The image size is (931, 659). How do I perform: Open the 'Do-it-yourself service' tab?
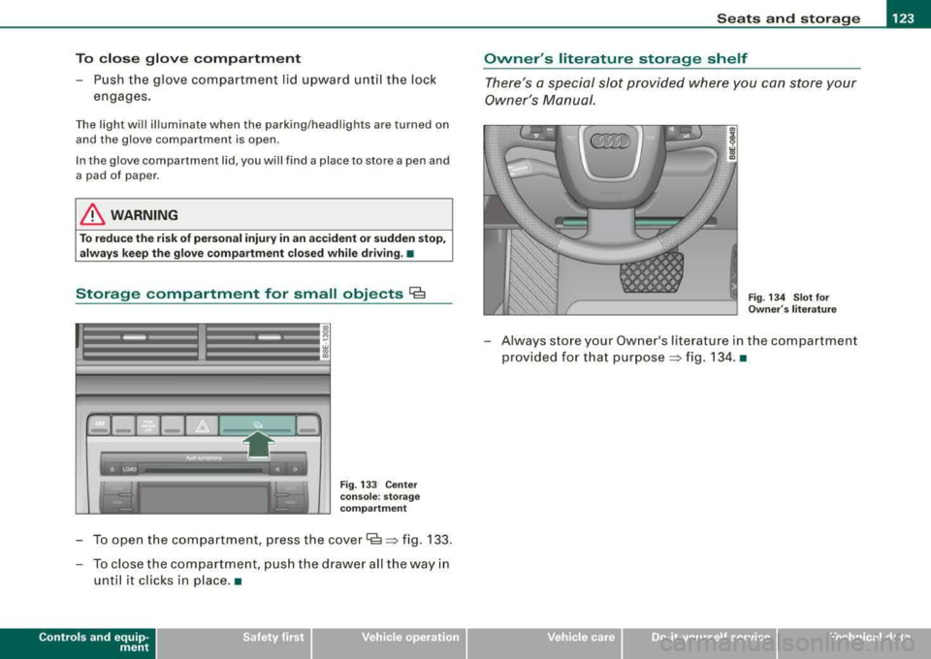[x=699, y=643]
